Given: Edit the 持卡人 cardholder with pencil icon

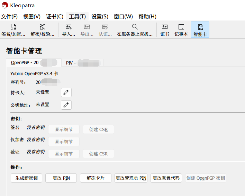Looking at the screenshot, I should tap(66, 92).
